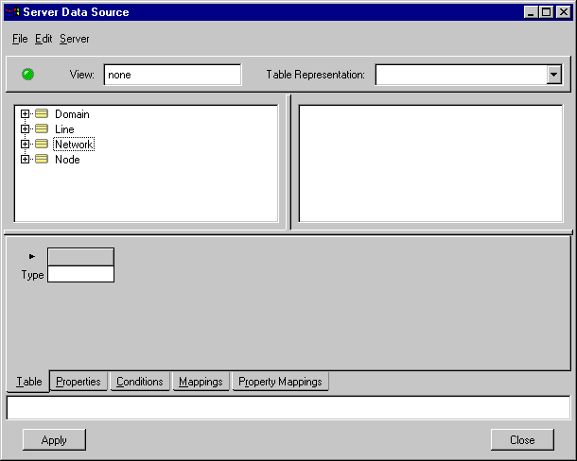Open the Server menu
This screenshot has height=461, width=577.
pos(75,39)
